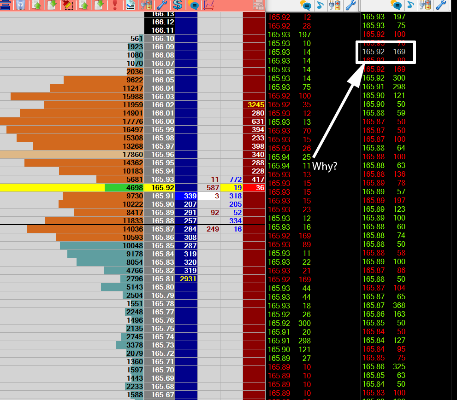Screen dimensions: 457x400
Task: Click the green up-arrow page icon right of the brush
Action: (83, 5)
